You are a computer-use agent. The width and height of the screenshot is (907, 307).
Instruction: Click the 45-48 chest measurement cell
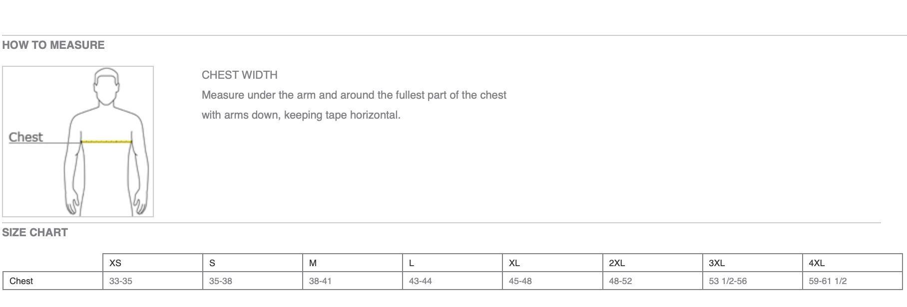pos(520,281)
